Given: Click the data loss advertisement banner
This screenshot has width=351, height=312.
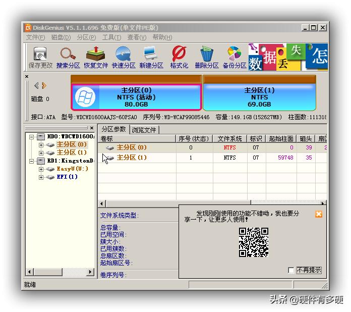Looking at the screenshot, I should point(288,57).
